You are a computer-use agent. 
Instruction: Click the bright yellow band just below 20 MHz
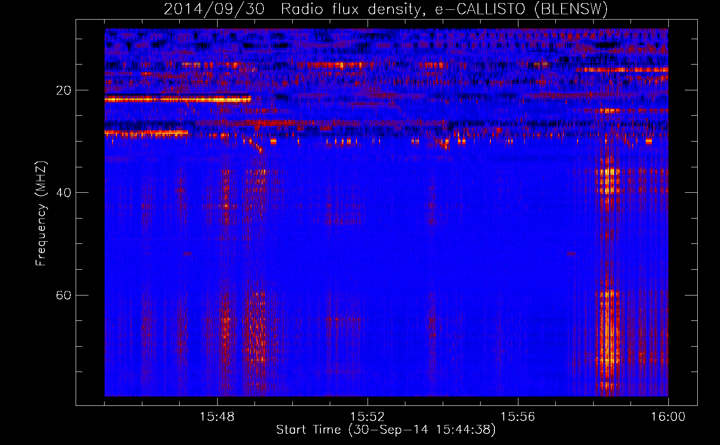tap(178, 100)
